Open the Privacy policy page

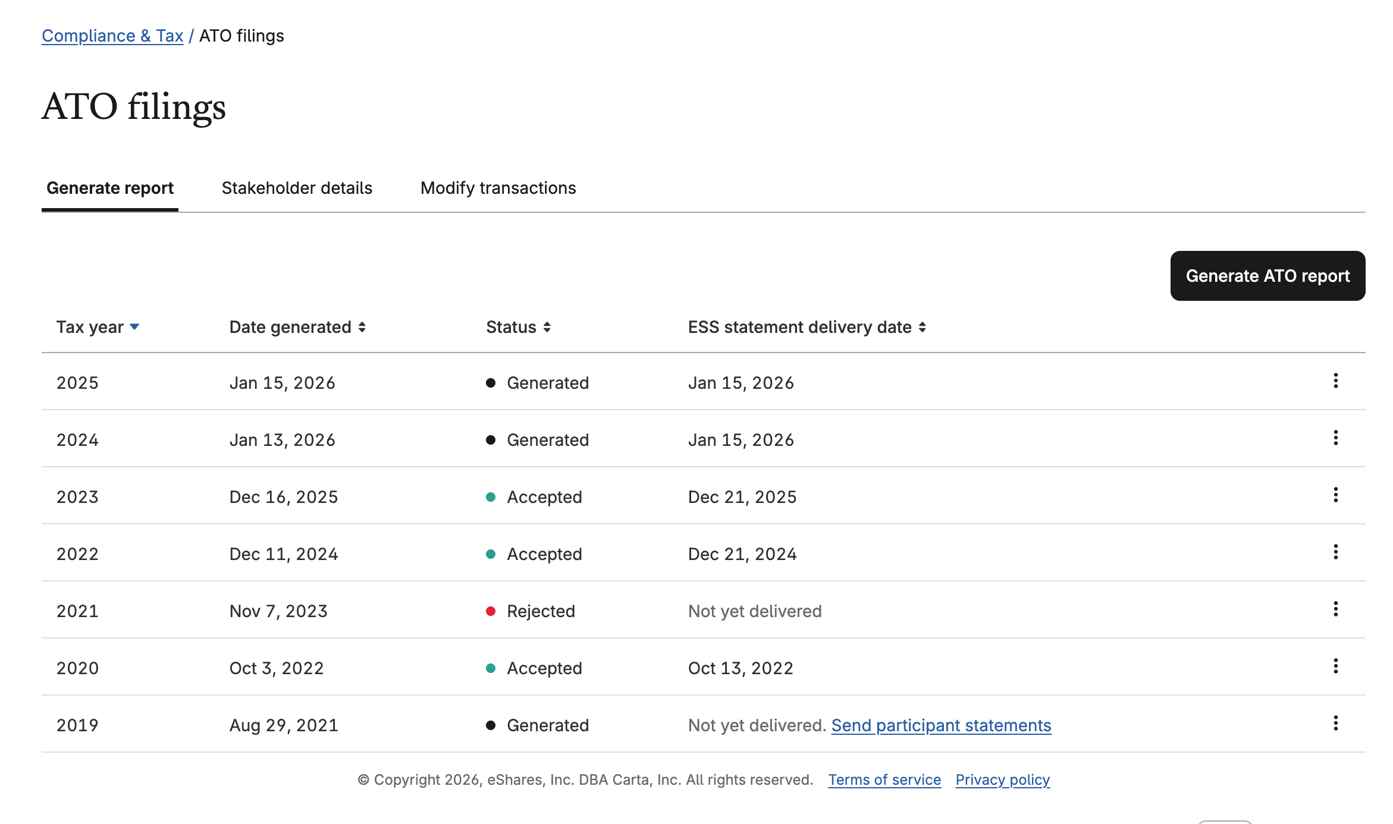[1003, 779]
